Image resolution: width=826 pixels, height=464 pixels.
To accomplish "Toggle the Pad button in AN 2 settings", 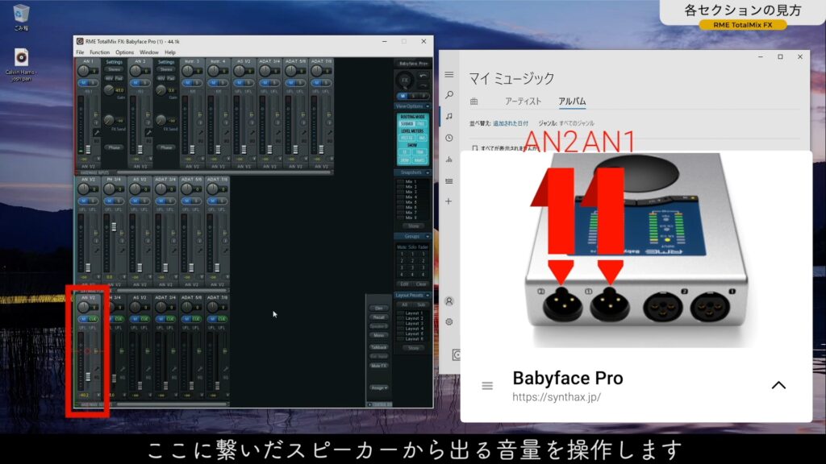I will [x=171, y=78].
